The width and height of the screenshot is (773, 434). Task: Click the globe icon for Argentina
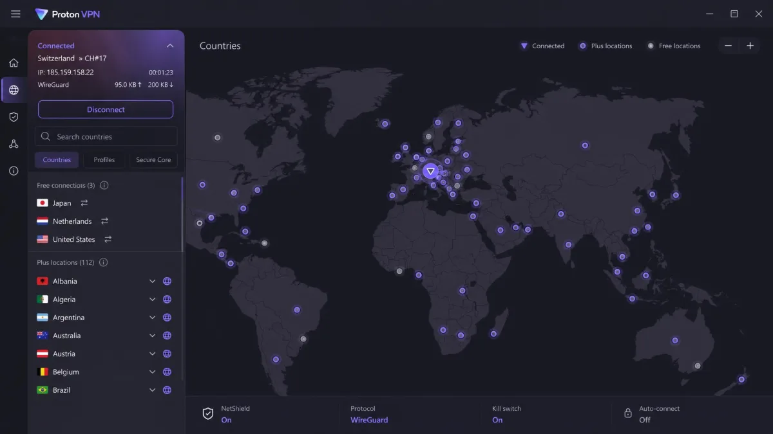pos(167,318)
